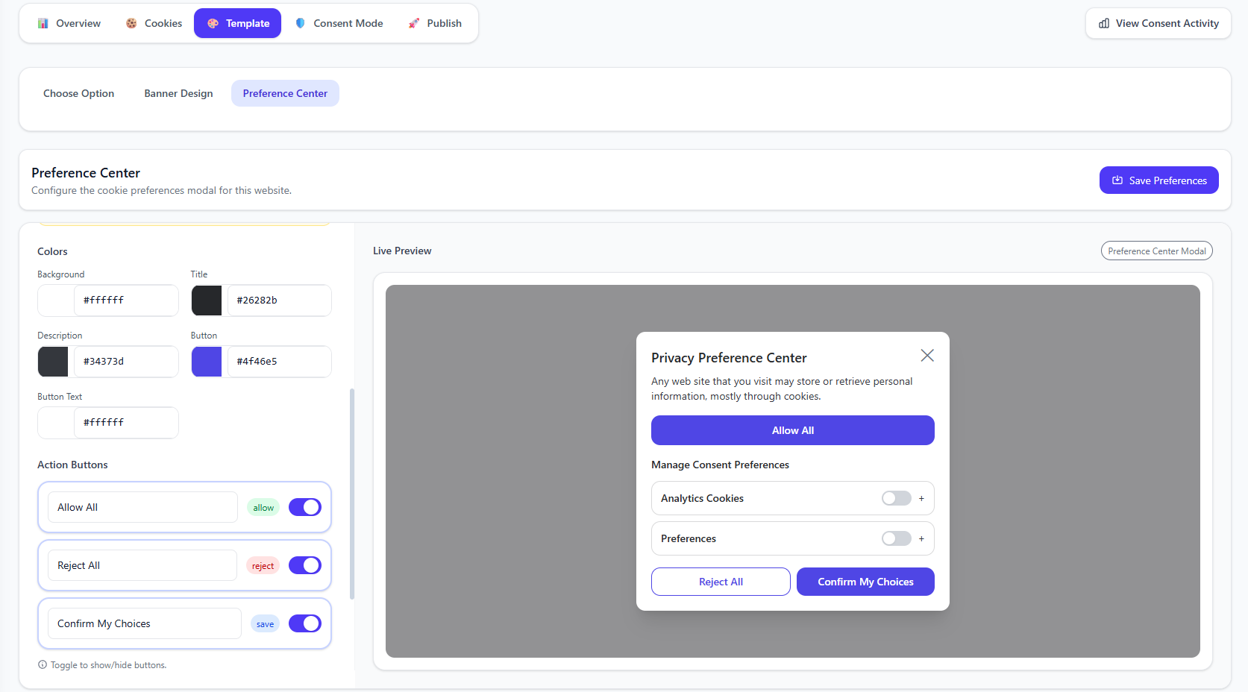Toggle the Confirm My Choices button switch
1248x692 pixels.
[304, 623]
